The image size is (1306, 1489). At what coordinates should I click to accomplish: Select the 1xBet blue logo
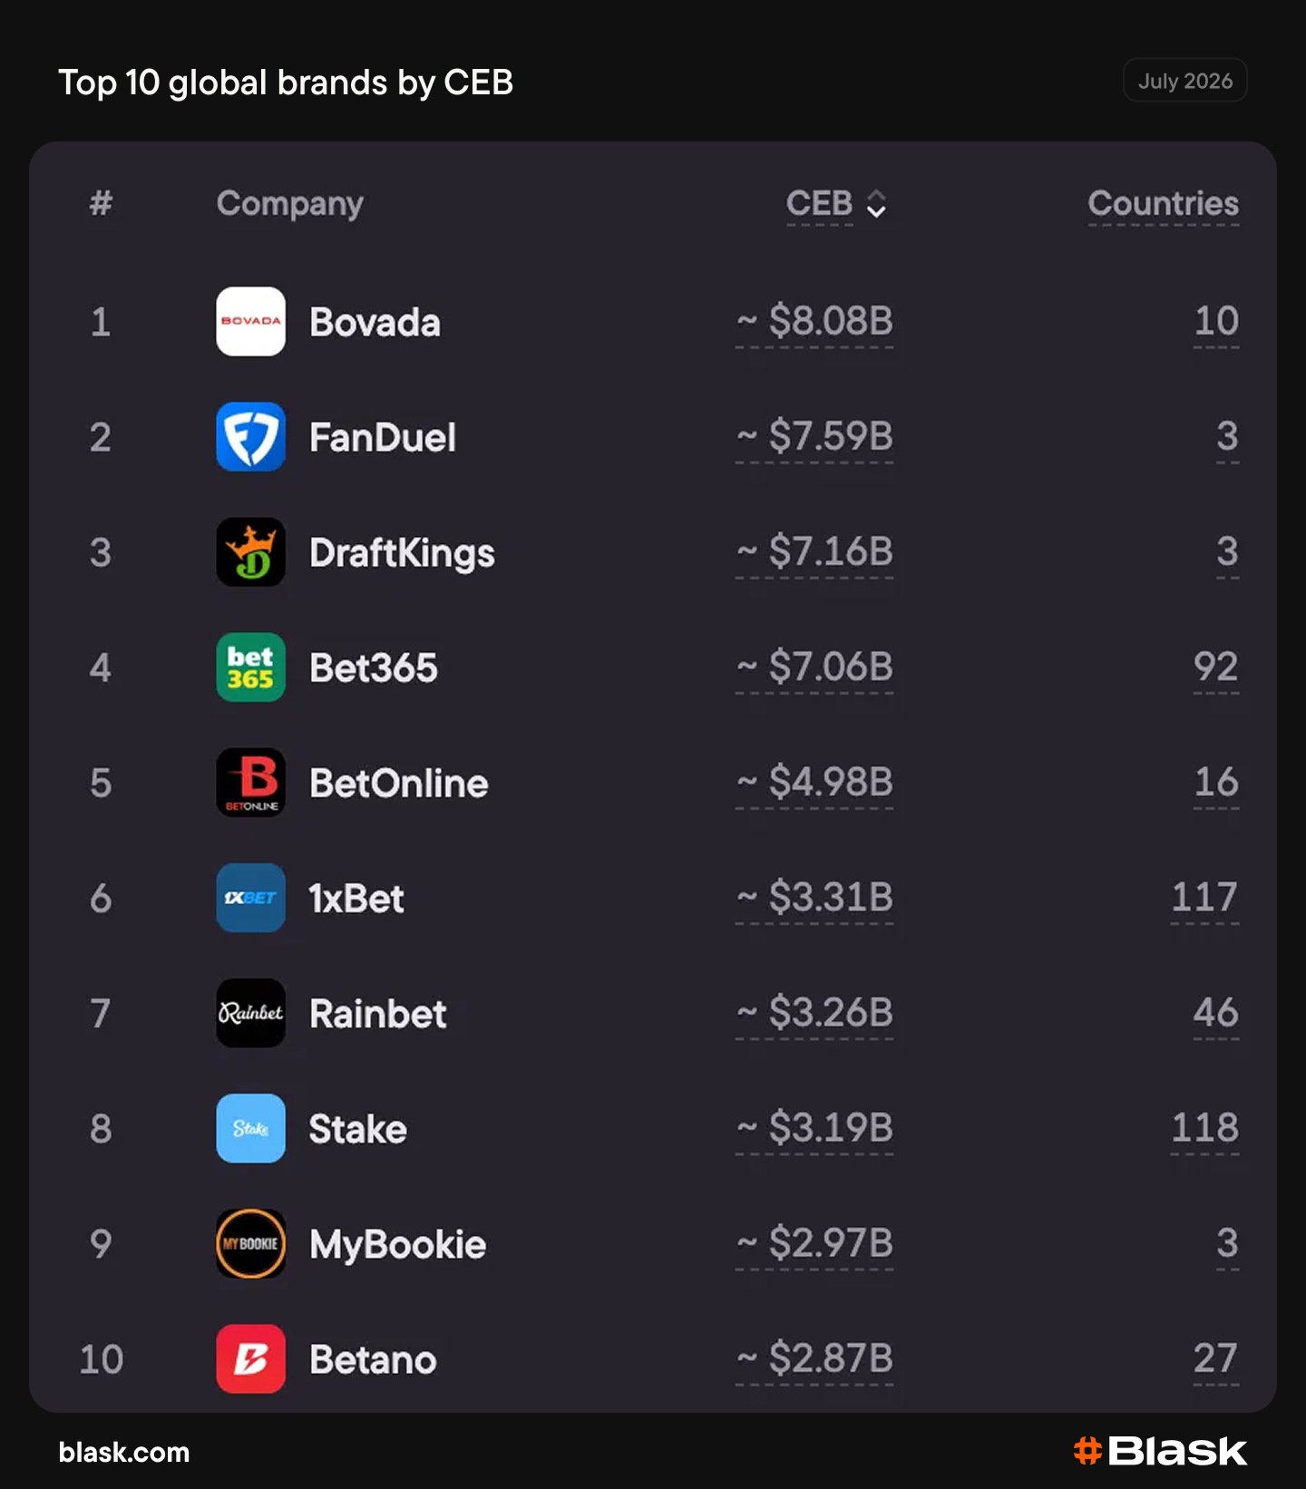(x=250, y=898)
